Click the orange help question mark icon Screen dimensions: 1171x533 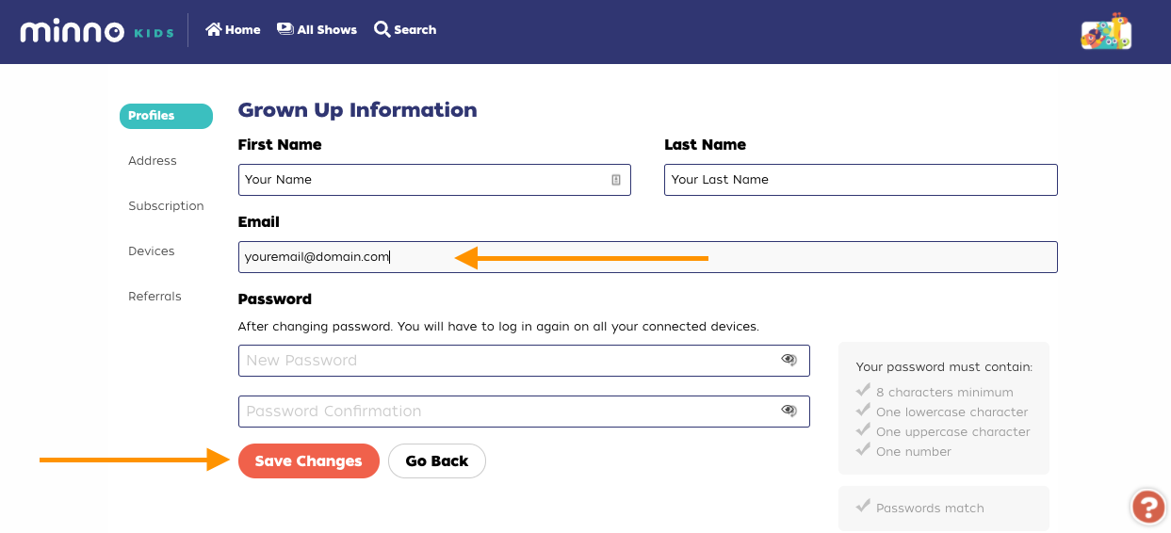(x=1147, y=508)
